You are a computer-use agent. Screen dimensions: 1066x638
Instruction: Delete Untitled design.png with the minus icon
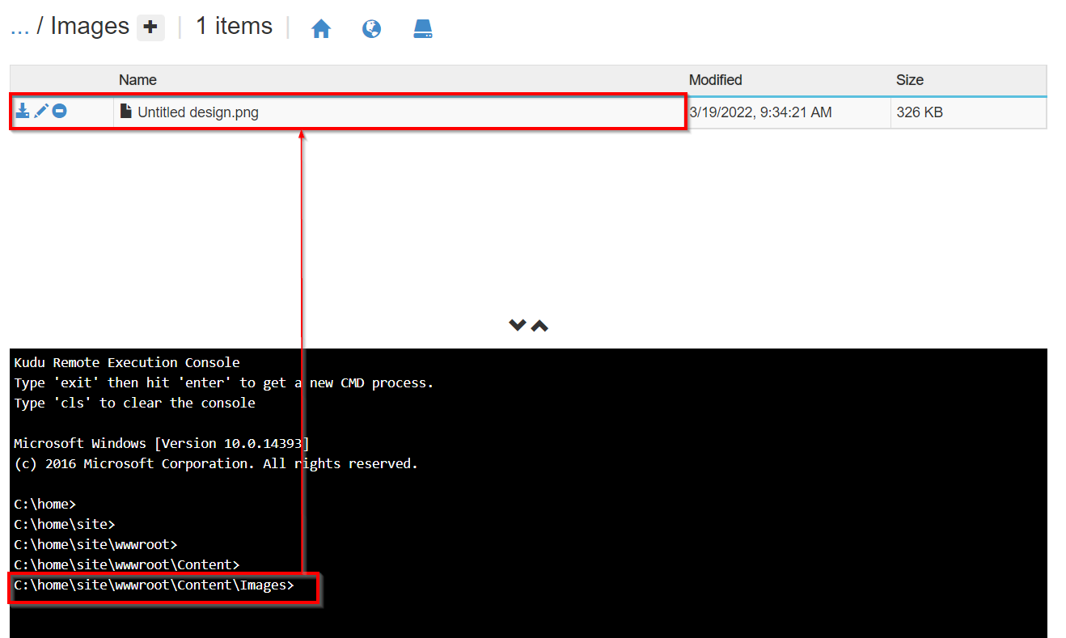click(x=59, y=111)
